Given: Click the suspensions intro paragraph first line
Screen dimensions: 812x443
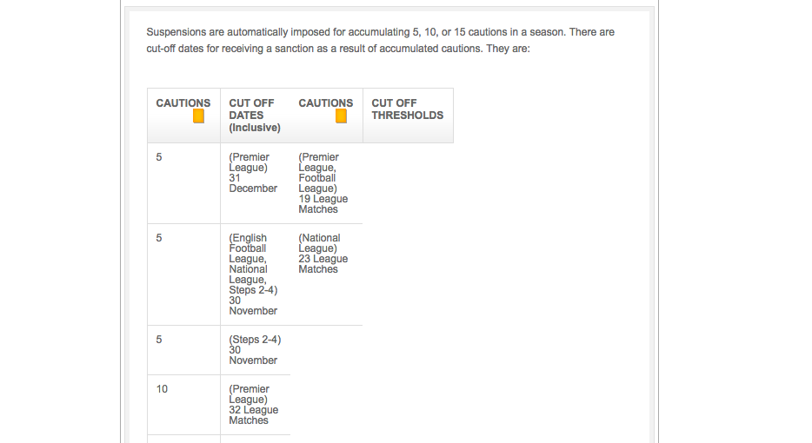Looking at the screenshot, I should (381, 32).
